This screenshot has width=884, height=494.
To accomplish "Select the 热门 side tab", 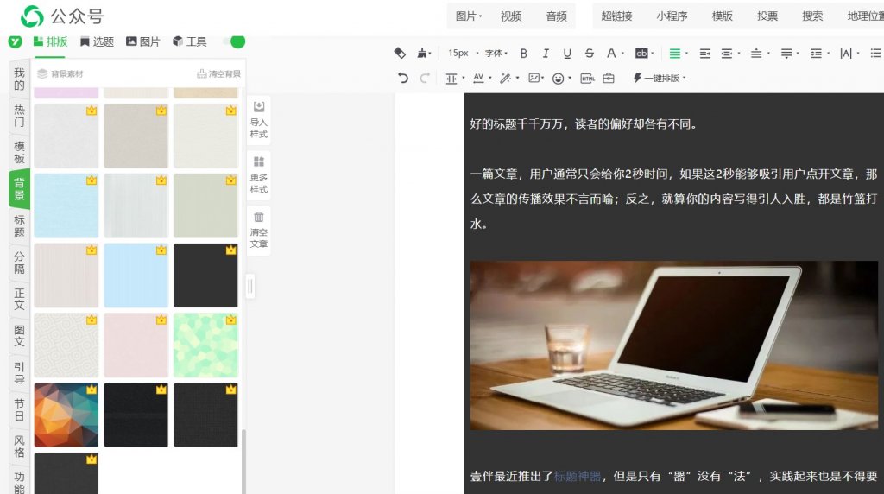I will (19, 116).
